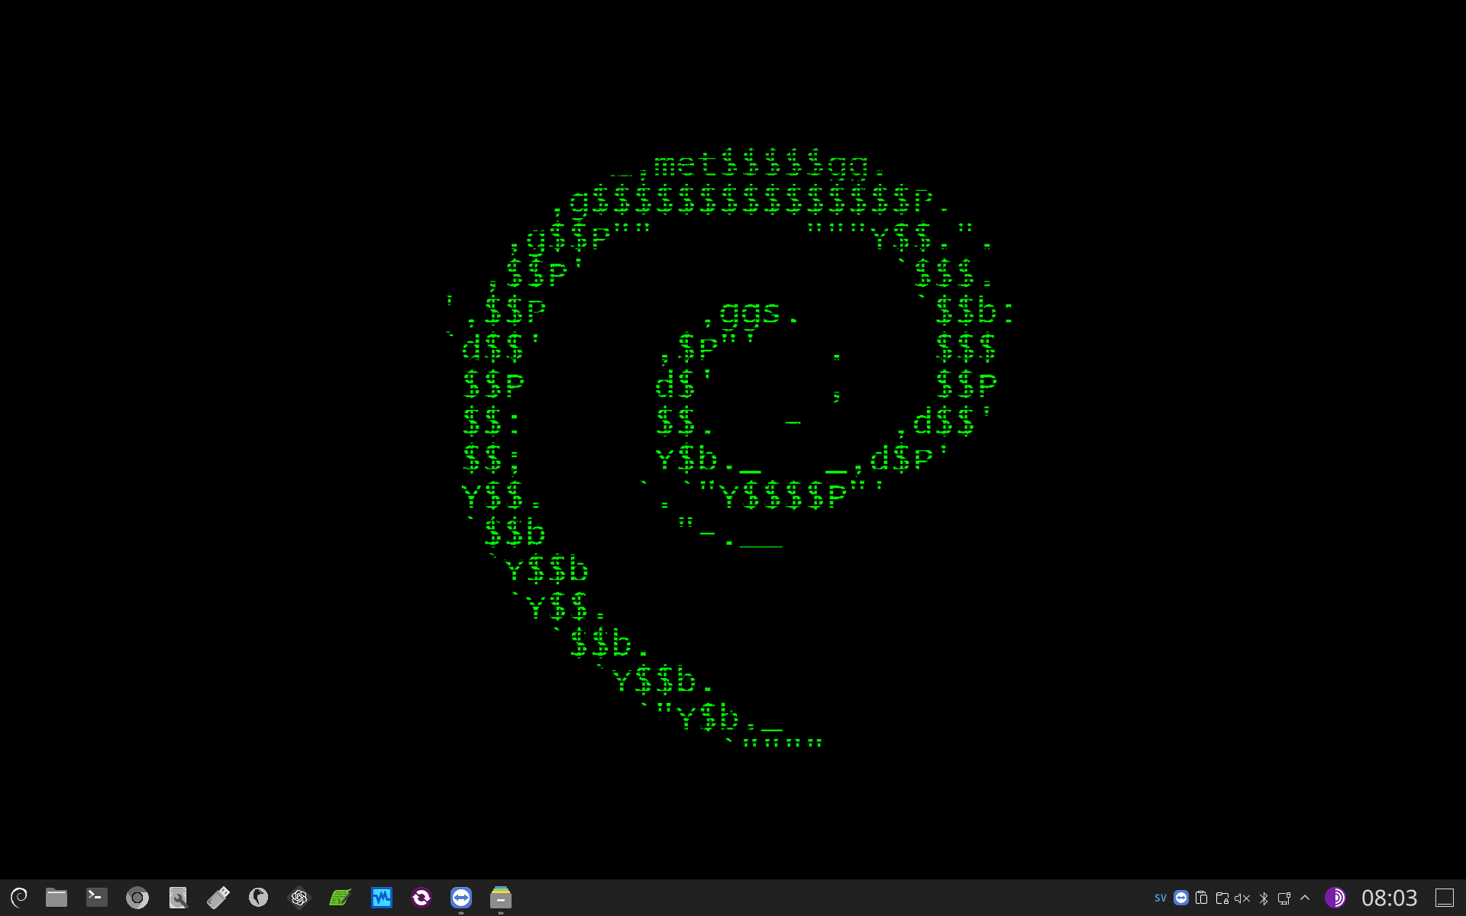Screen dimensions: 1466x916
Task: Click the muted volume tray icon
Action: point(1242,898)
